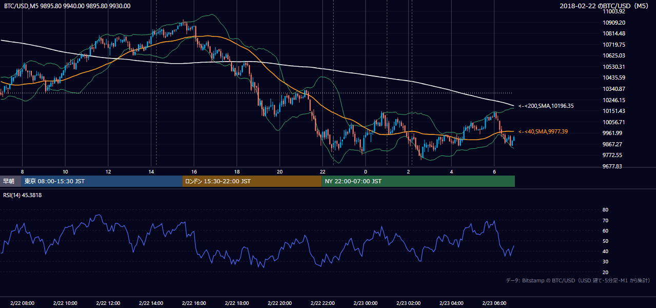The height and width of the screenshot is (308, 656).
Task: Click RSI axis level 30
Action: [606, 261]
